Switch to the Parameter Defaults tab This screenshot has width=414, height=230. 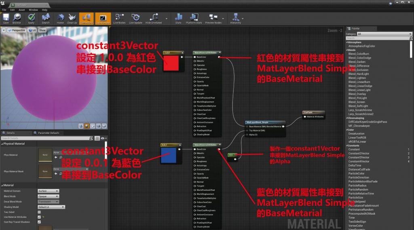pos(49,133)
